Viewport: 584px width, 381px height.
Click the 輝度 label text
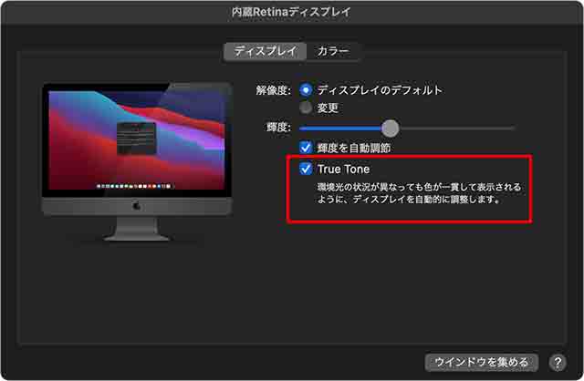coord(278,128)
